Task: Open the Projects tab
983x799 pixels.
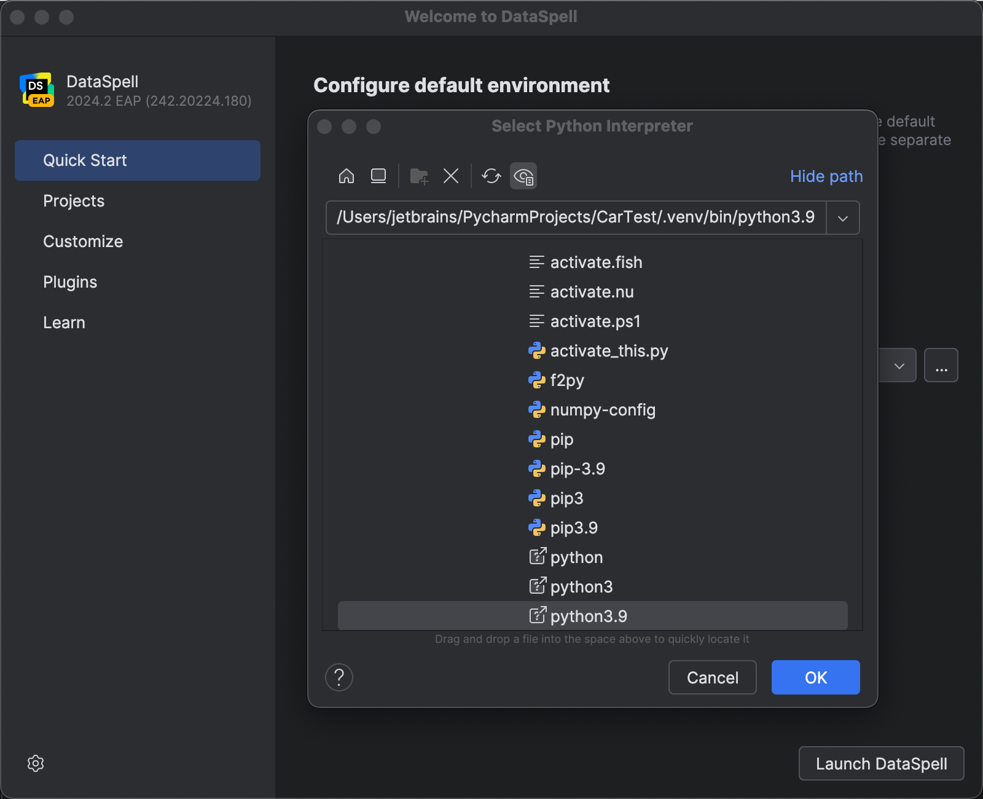Action: (x=74, y=201)
